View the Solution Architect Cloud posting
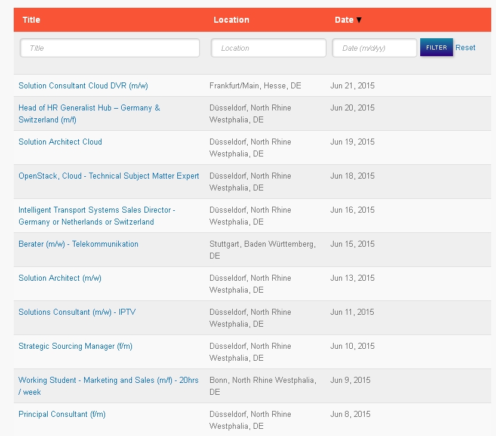This screenshot has width=496, height=436. (60, 142)
